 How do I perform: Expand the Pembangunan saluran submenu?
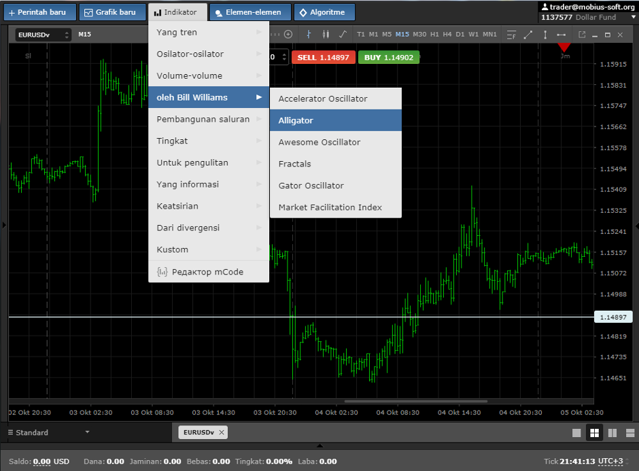(x=209, y=119)
